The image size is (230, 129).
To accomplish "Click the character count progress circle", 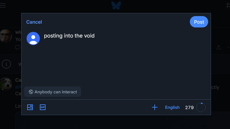I will 201,107.
